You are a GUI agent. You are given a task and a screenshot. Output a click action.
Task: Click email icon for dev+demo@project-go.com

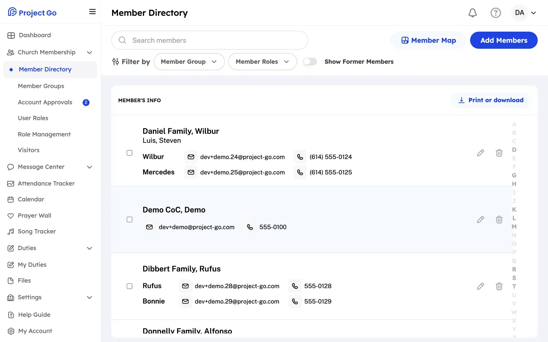coord(150,227)
